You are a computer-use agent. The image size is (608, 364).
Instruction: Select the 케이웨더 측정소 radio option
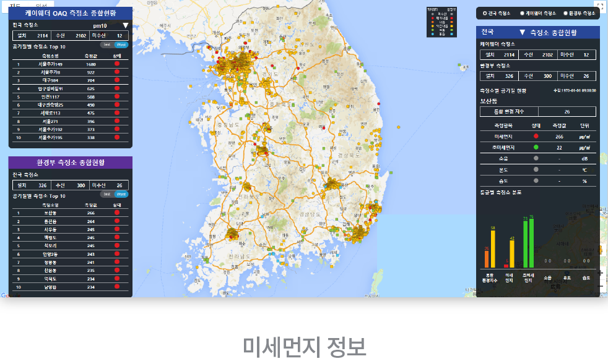(x=522, y=13)
